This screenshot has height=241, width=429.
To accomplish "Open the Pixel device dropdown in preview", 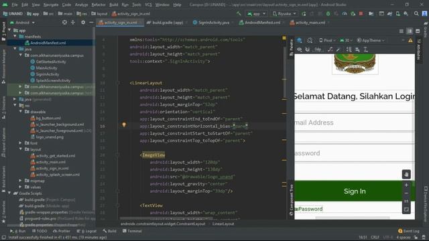I will click(327, 40).
